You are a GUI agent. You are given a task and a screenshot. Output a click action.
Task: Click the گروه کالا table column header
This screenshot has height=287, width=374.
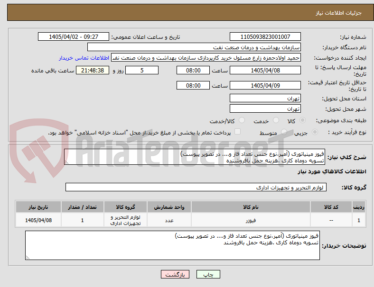pos(125,207)
